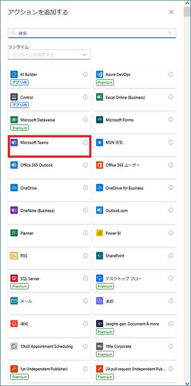
Task: Click the Office 365 ユーザー label
Action: (x=123, y=165)
